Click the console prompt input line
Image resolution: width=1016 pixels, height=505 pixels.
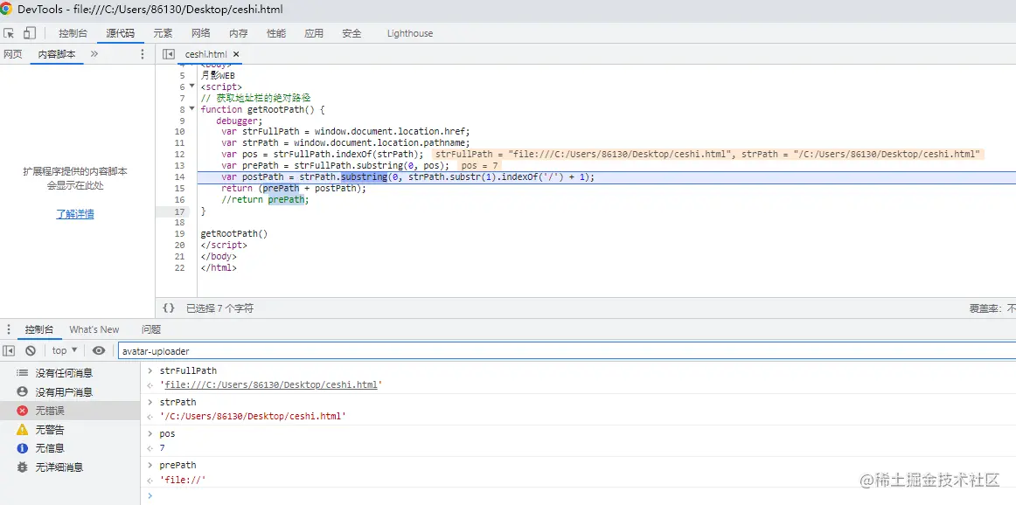click(x=583, y=496)
